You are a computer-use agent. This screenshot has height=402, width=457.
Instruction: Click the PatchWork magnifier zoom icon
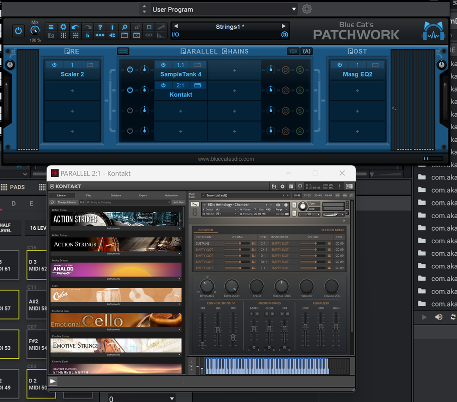[124, 27]
